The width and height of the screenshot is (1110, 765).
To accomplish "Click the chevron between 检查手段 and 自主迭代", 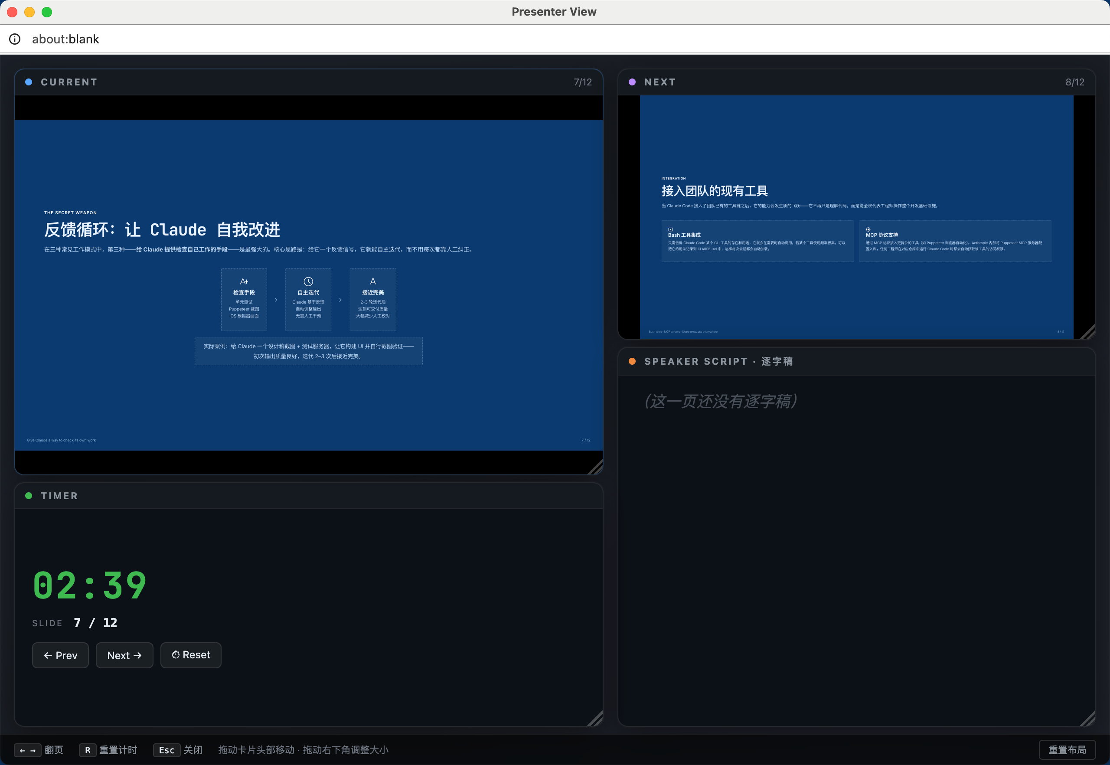I will (276, 300).
